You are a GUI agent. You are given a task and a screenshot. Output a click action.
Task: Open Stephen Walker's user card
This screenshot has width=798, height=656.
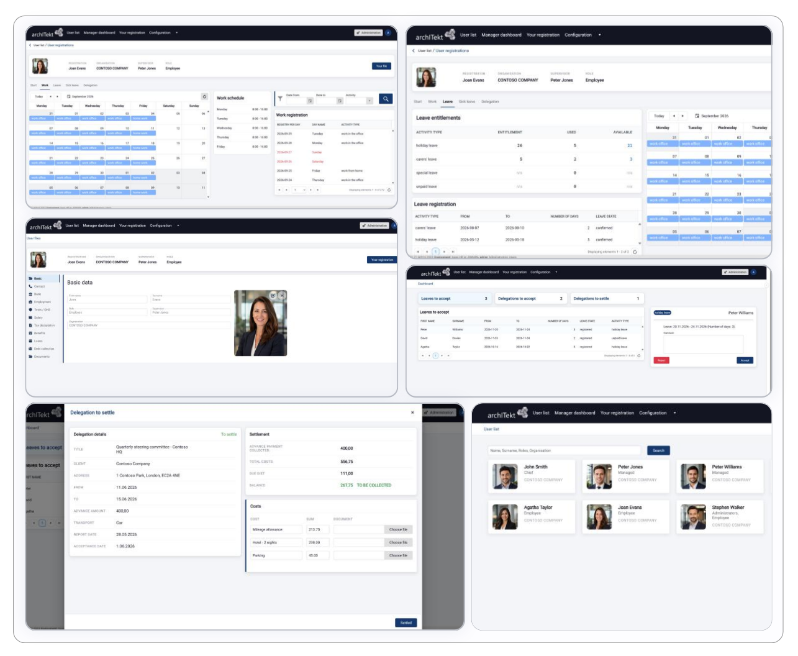point(719,516)
